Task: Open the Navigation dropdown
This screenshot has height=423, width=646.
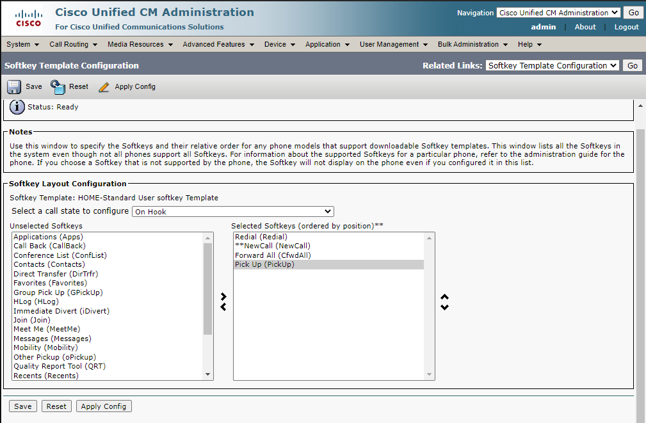Action: tap(558, 13)
